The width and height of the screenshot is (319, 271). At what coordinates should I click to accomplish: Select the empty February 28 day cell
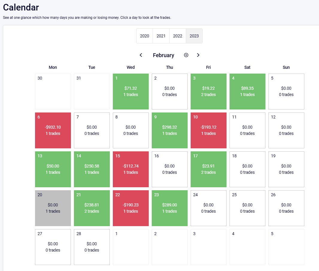[x=92, y=247]
